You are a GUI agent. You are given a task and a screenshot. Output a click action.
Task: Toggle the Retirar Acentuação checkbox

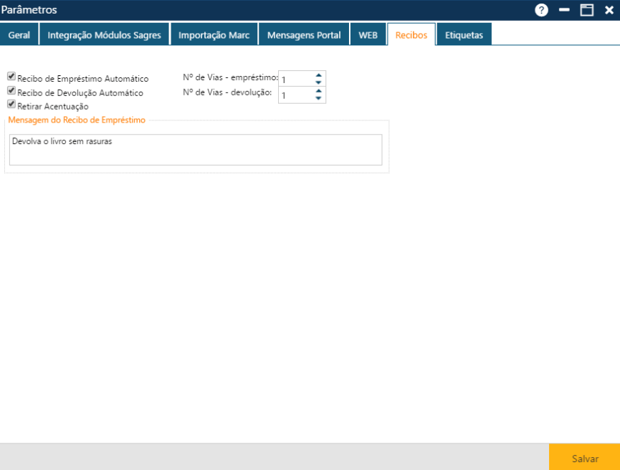11,104
